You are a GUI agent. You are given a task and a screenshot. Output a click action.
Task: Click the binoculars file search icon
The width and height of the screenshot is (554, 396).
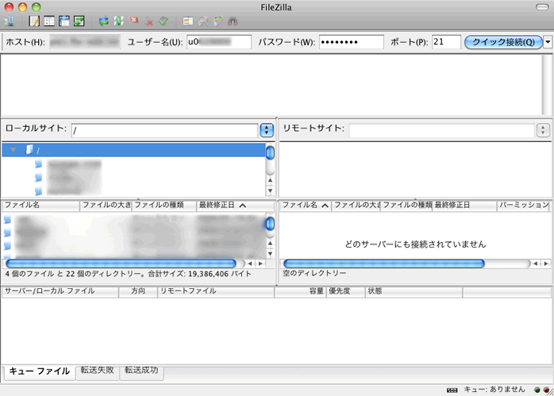click(233, 21)
